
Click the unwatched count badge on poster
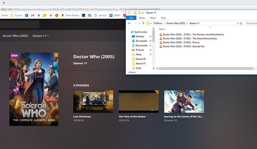pyautogui.click(x=56, y=55)
